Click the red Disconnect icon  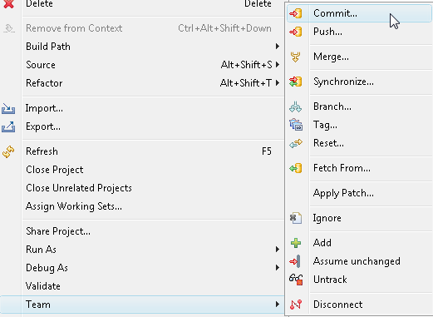point(296,305)
